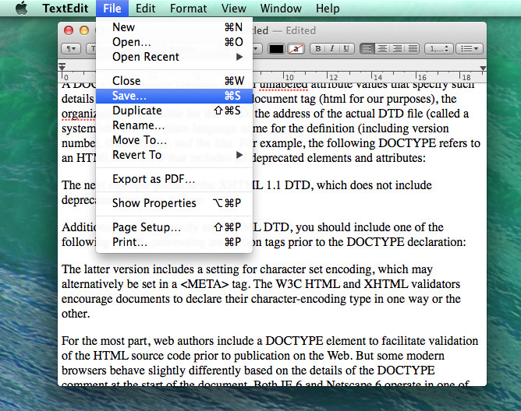
Task: Open the Format menu
Action: point(189,8)
